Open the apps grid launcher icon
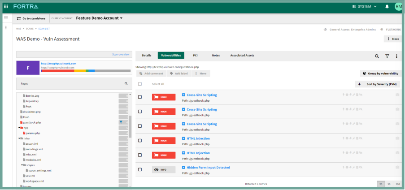The image size is (405, 190). (x=6, y=6)
